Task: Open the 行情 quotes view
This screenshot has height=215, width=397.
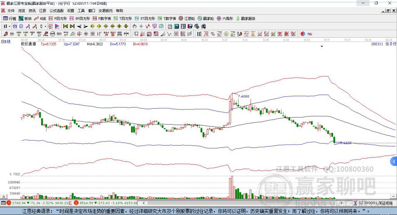Action: click(10, 19)
